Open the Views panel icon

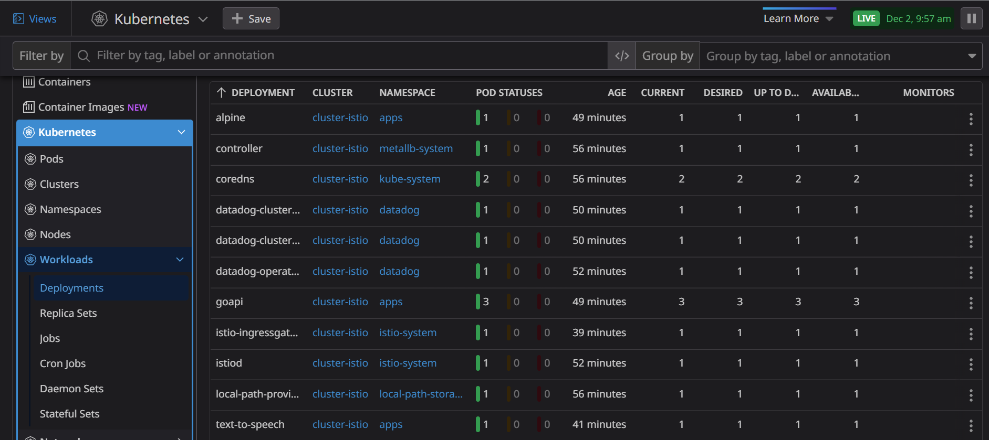click(18, 19)
